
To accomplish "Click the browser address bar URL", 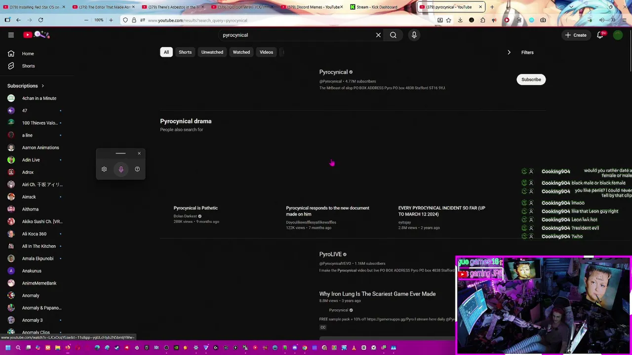I will (197, 20).
